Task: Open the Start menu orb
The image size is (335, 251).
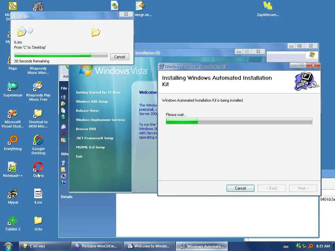Action: (8, 246)
